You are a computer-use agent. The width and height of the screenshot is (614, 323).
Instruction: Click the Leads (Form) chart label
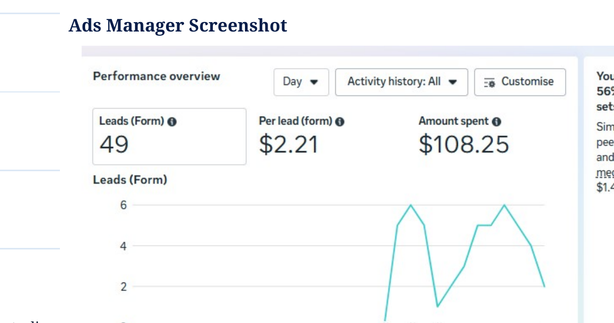point(130,180)
